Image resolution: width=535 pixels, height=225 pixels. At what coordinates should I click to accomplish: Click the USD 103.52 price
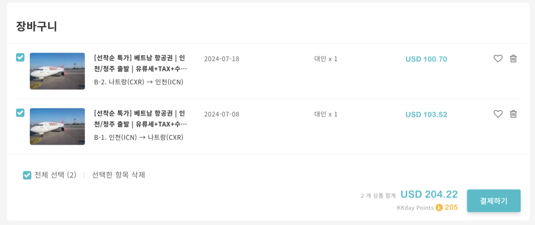[426, 114]
